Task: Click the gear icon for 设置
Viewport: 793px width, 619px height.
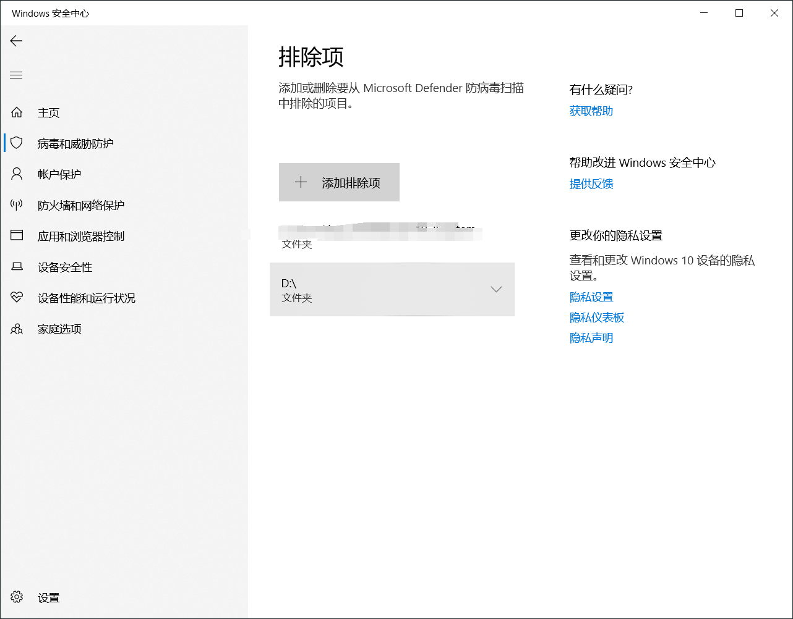Action: click(x=17, y=597)
